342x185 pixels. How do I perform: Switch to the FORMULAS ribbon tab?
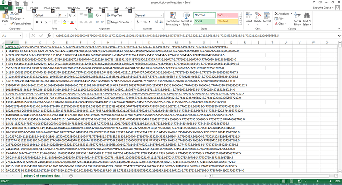(73, 8)
